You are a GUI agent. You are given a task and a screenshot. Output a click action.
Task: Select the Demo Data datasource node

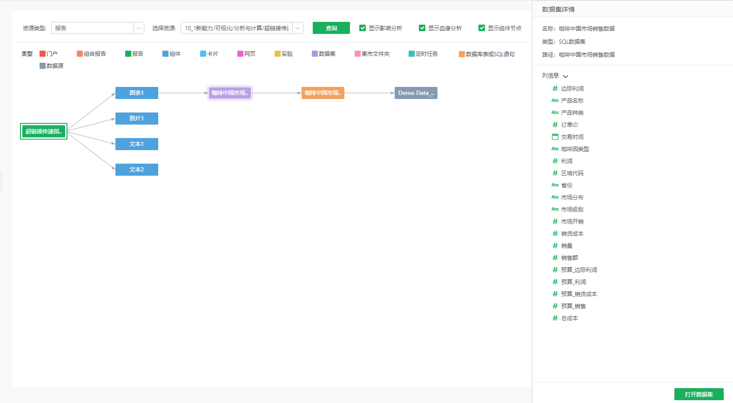click(416, 93)
